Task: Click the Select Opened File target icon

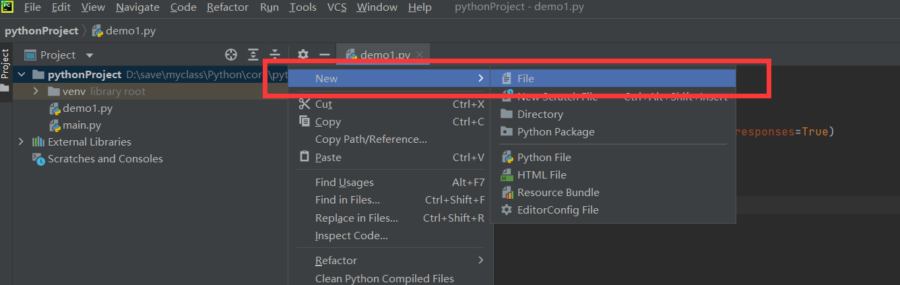Action: pos(231,55)
